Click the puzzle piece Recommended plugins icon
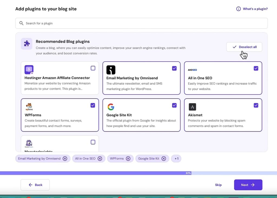277x198 pixels. [27, 43]
